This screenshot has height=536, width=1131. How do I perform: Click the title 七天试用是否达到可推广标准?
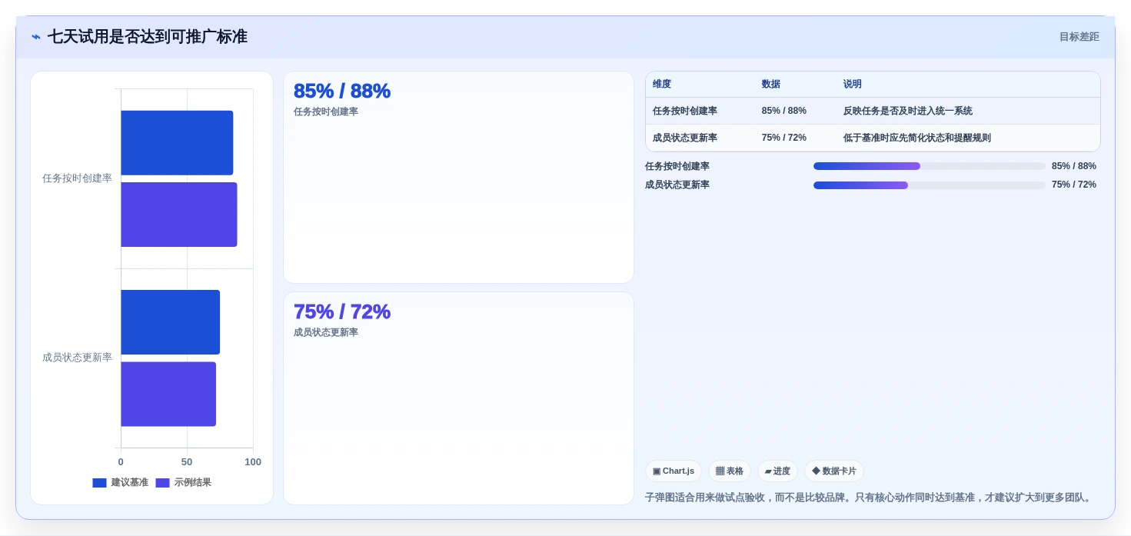point(148,37)
